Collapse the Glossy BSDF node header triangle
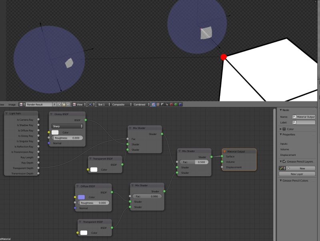Viewport: 320px width, 241px height. 50,114
